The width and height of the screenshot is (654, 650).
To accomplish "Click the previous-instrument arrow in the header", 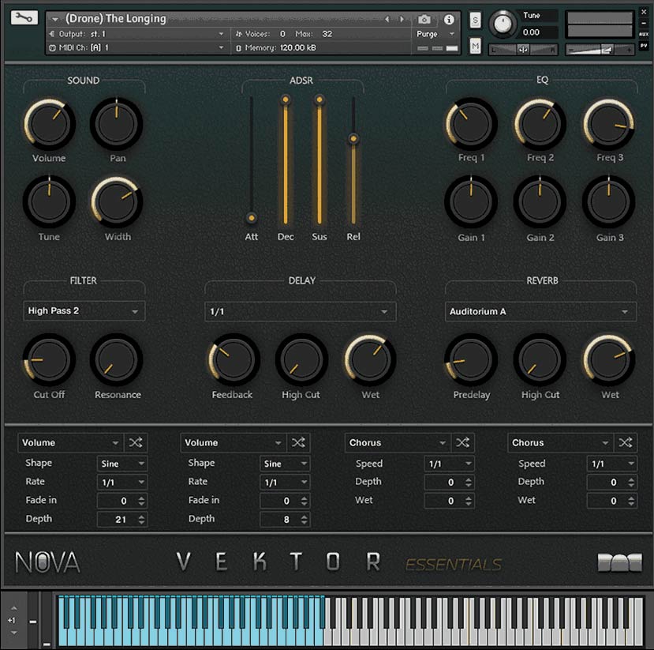I will coord(387,17).
